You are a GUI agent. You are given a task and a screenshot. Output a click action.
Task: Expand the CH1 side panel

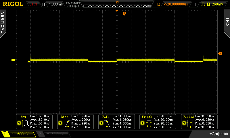point(227,22)
